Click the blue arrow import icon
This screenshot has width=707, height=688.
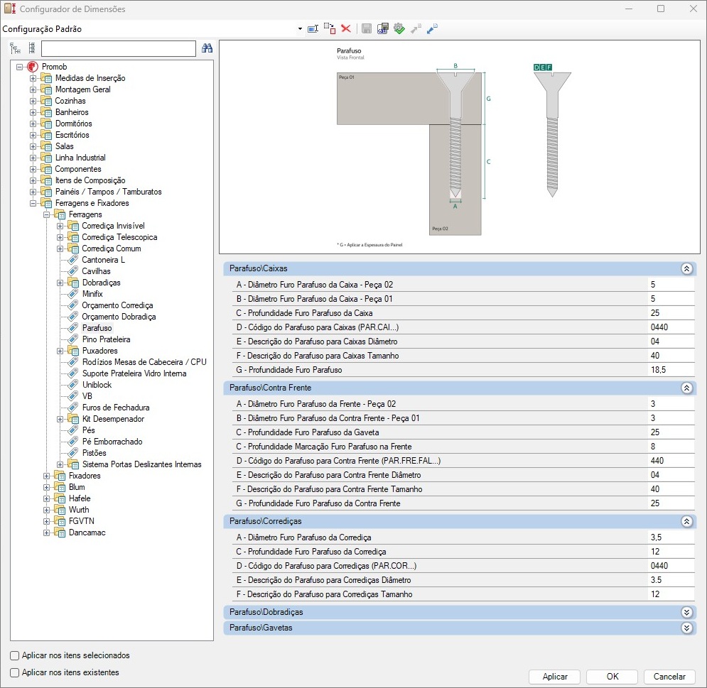(432, 29)
